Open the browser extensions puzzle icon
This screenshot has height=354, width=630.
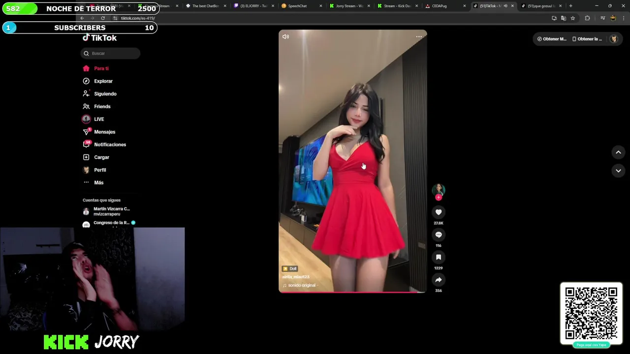587,18
